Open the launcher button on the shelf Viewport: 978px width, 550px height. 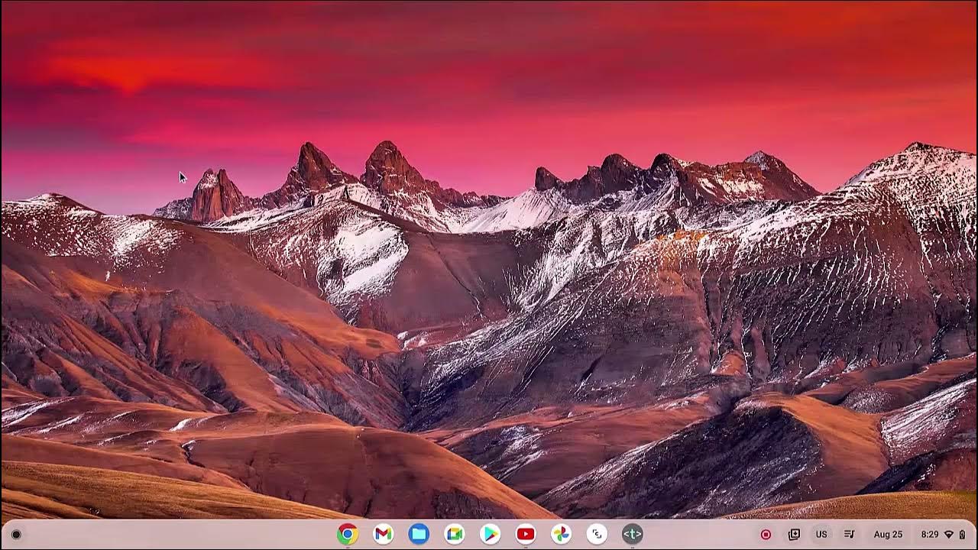[x=16, y=535]
